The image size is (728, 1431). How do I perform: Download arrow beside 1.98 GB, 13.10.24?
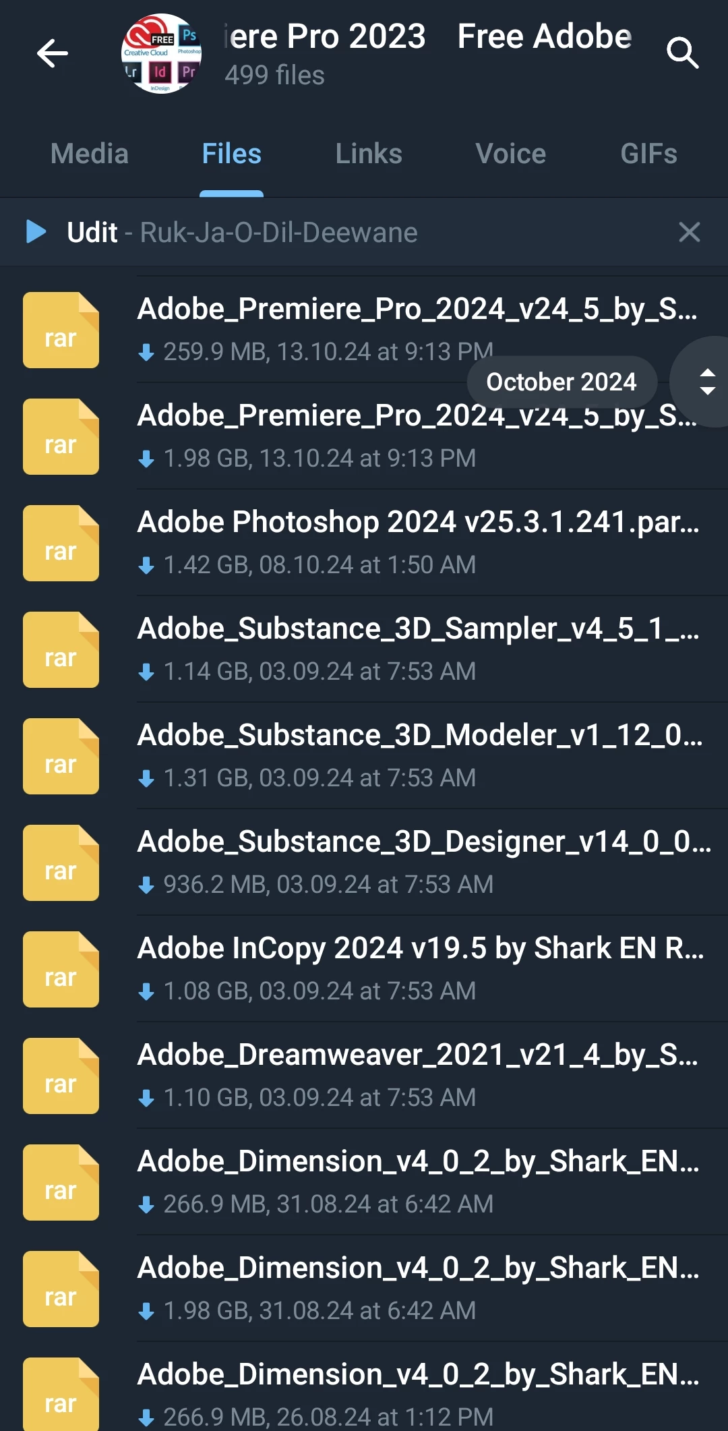coord(146,459)
